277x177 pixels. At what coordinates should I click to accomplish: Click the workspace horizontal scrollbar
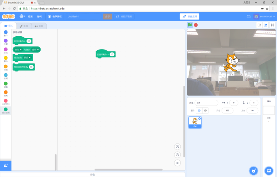[129, 170]
